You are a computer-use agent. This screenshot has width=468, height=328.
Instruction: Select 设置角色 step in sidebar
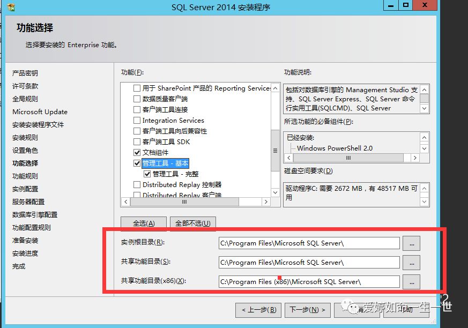click(25, 151)
